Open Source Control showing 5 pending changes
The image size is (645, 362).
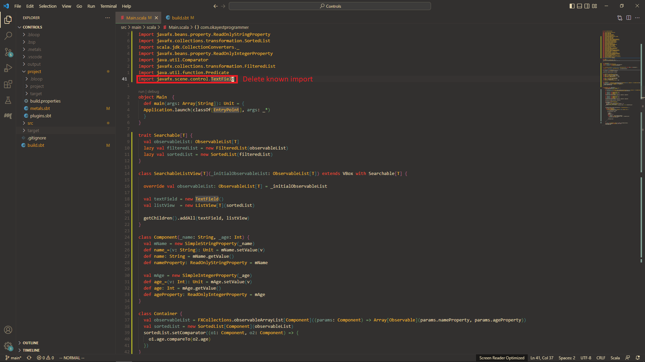(8, 52)
